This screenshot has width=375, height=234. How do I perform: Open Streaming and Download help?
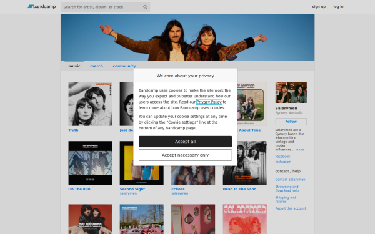coord(287,188)
